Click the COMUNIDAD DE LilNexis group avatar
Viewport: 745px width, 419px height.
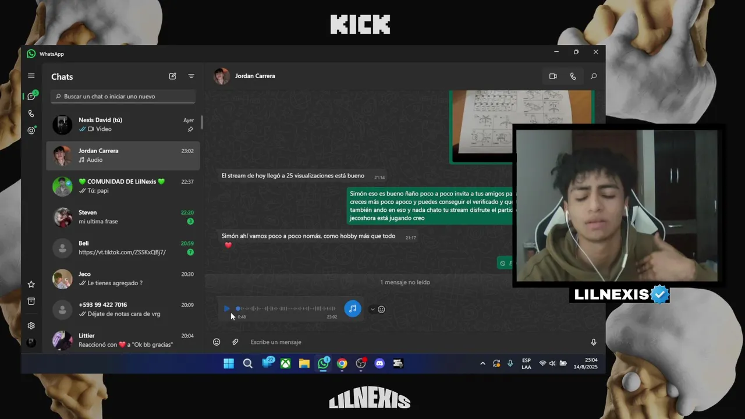(x=62, y=186)
